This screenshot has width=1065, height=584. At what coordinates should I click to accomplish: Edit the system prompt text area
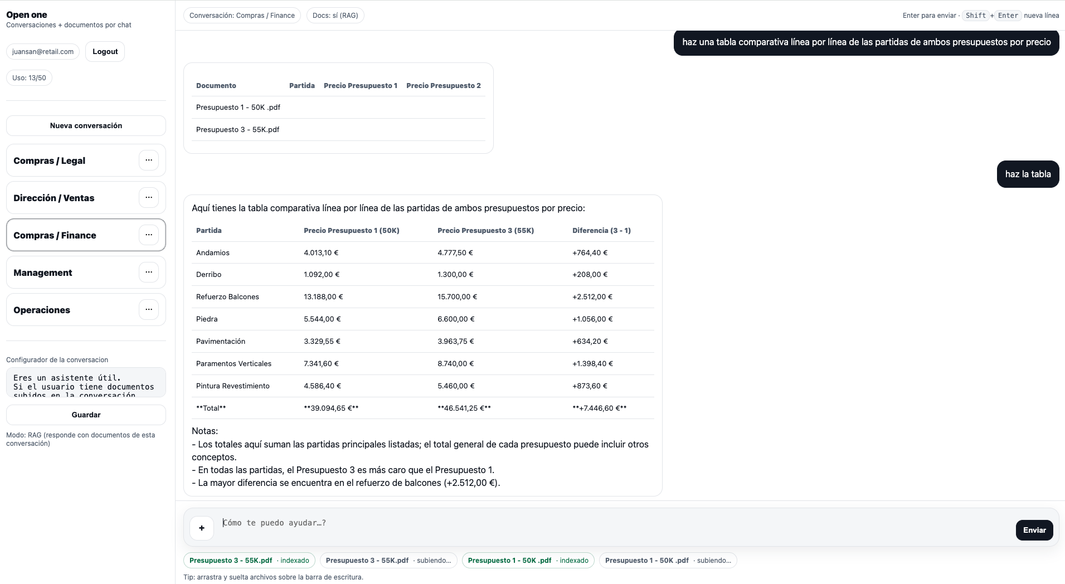point(85,382)
